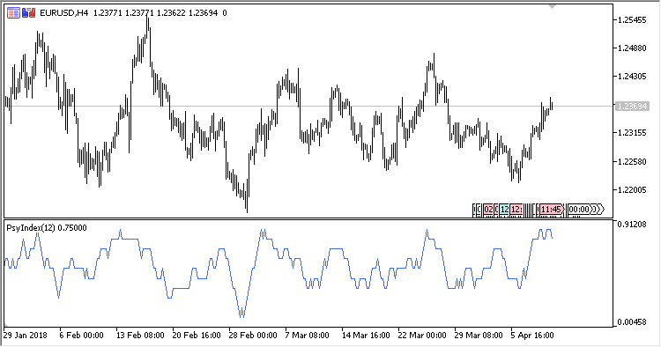
Task: Click the gray chart shift triangle marker
Action: pyautogui.click(x=552, y=7)
